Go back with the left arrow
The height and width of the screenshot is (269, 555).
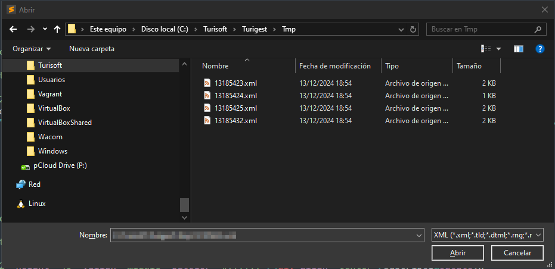tap(13, 29)
